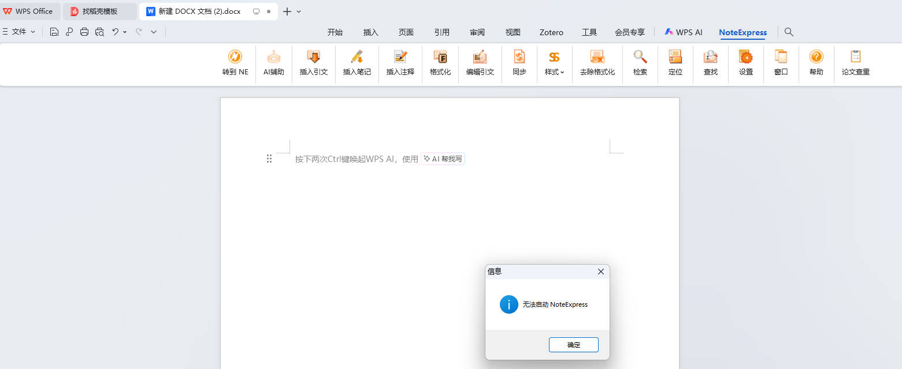Viewport: 902px width, 369px height.
Task: Click the 插入注释 annotation icon
Action: pyautogui.click(x=400, y=63)
